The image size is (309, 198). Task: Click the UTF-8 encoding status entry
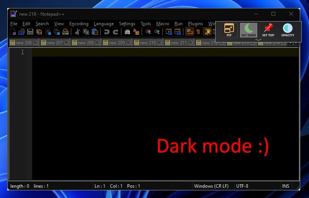point(242,186)
